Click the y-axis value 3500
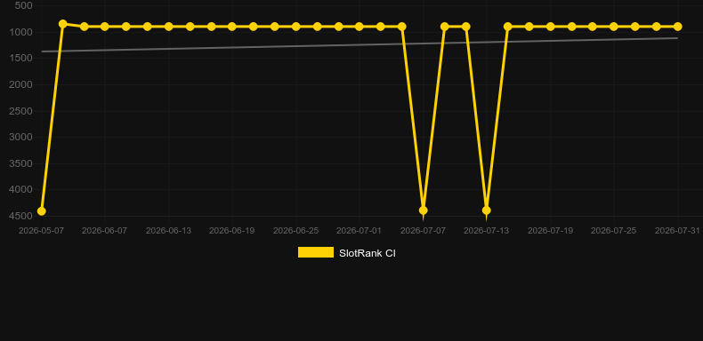Screen dimensions: 703x341 pyautogui.click(x=20, y=163)
